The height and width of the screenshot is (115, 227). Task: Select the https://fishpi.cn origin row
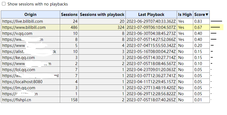[x=16, y=100]
